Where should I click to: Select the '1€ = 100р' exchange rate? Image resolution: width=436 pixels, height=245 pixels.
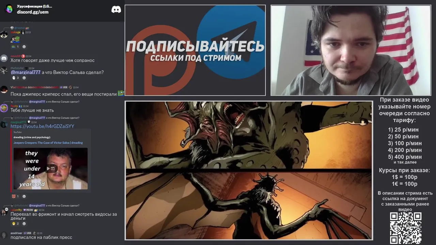(405, 184)
